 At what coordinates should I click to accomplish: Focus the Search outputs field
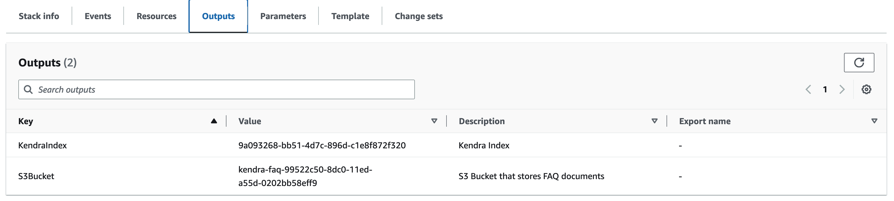[x=222, y=89]
